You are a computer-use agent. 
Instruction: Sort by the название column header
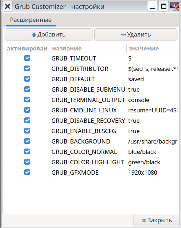point(88,48)
